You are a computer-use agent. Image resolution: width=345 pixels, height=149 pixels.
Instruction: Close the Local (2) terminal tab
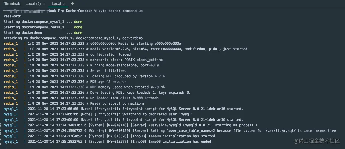tap(44, 4)
